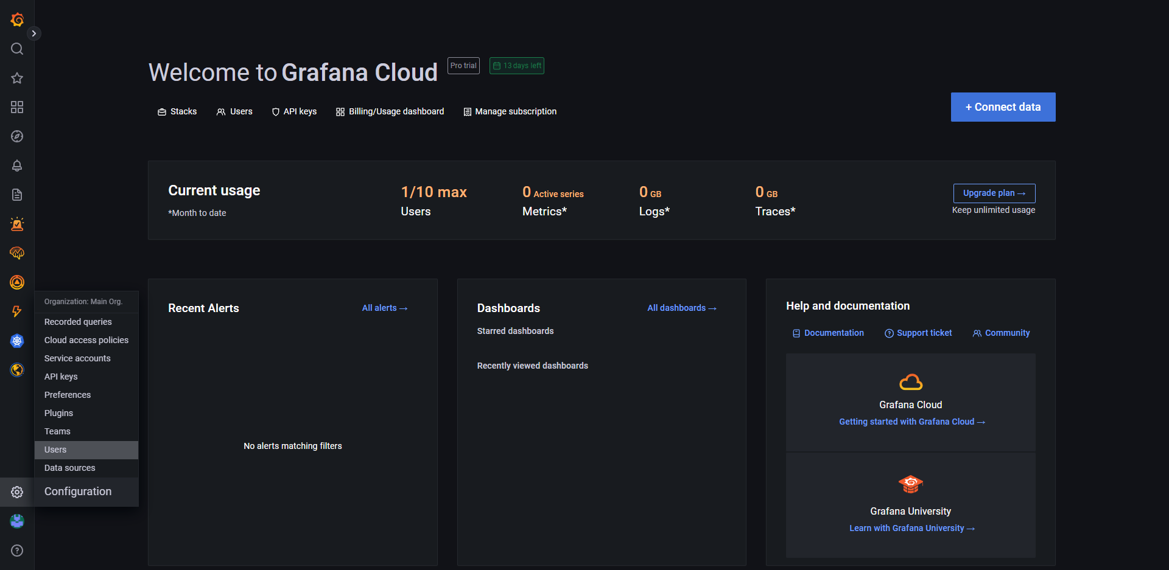Open the Billing/Usage dashboard link
This screenshot has height=570, width=1169.
(x=390, y=111)
